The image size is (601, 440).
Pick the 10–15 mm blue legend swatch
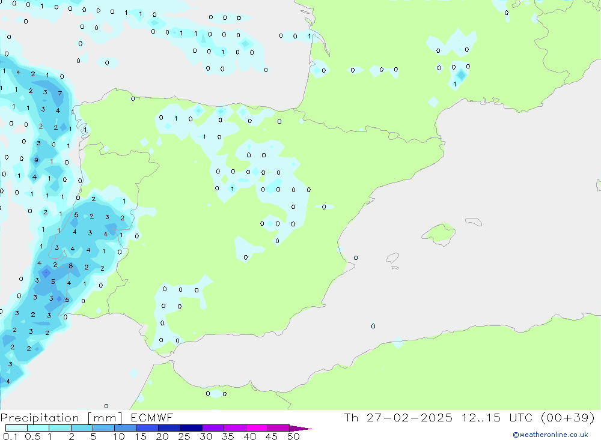(x=125, y=428)
